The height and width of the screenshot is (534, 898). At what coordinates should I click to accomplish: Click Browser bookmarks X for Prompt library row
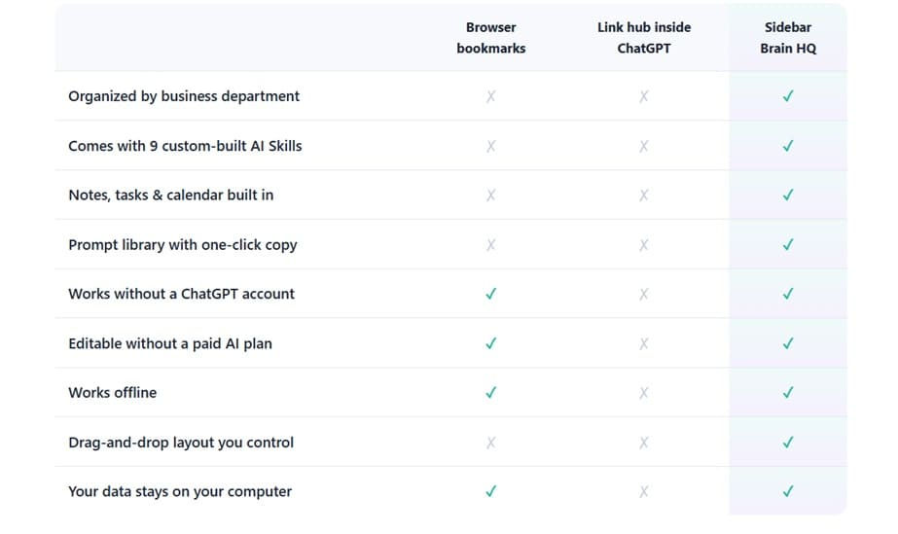[x=490, y=245]
